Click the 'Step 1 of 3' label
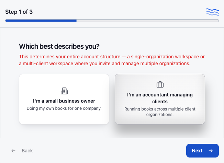224x163 pixels. 19,12
